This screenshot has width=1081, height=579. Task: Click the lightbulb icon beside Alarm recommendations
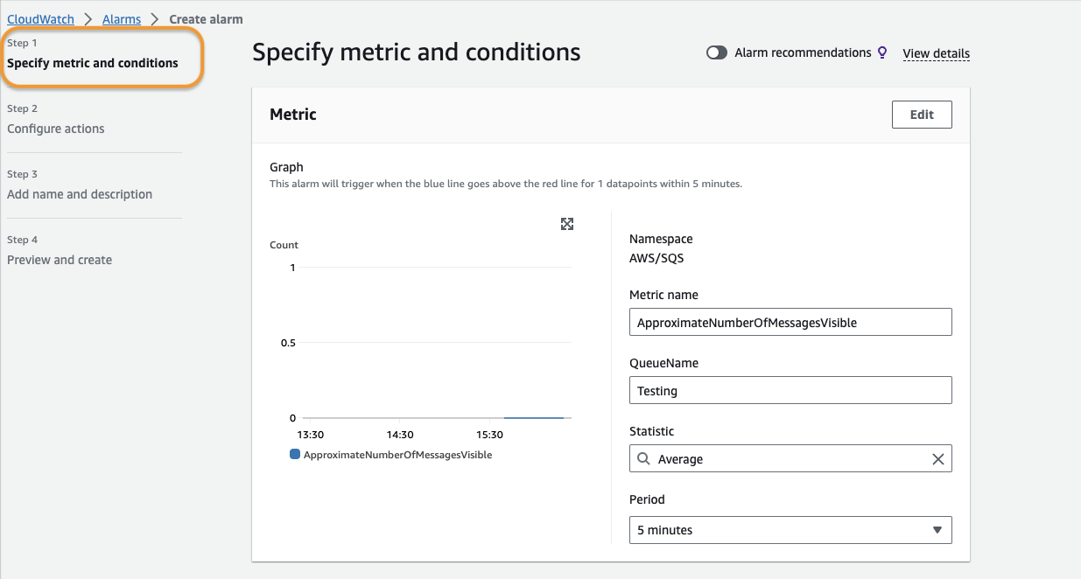tap(882, 52)
